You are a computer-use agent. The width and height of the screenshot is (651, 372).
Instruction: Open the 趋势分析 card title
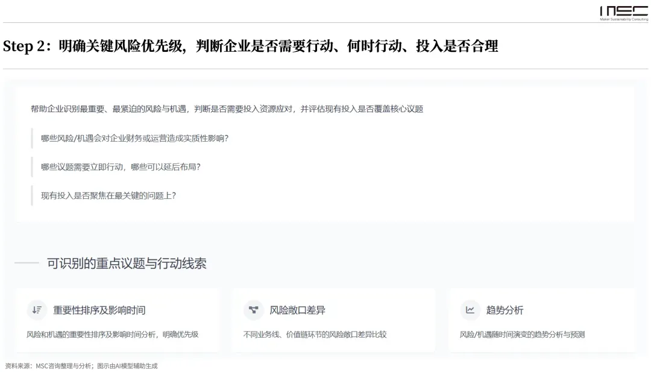click(505, 311)
